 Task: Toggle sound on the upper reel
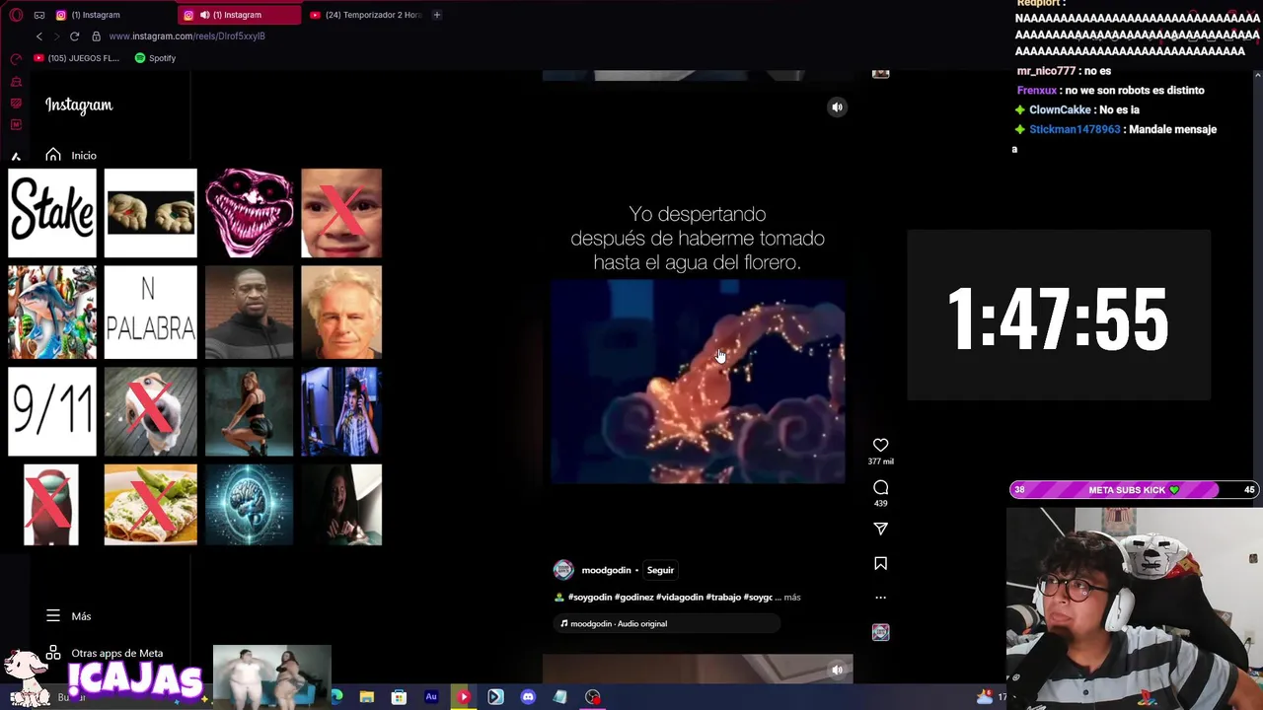coord(837,107)
